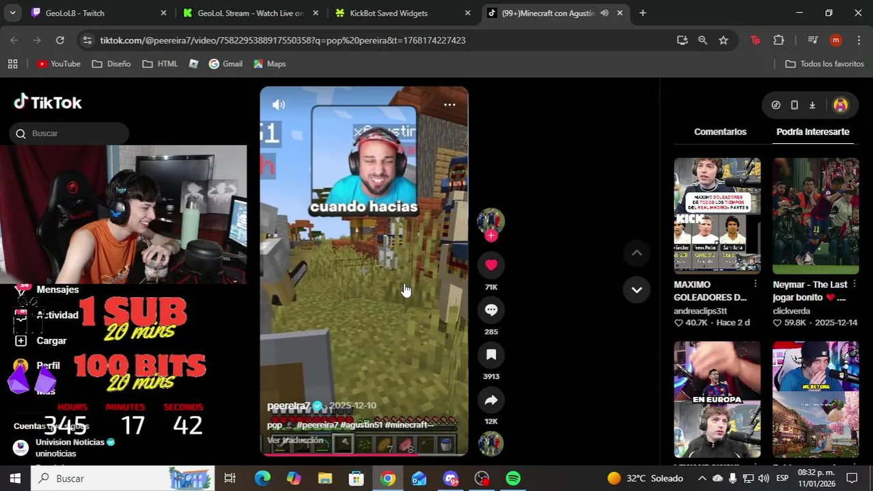Open options dots on MAXIMO GOLEADORES card
The width and height of the screenshot is (873, 491).
point(756,284)
